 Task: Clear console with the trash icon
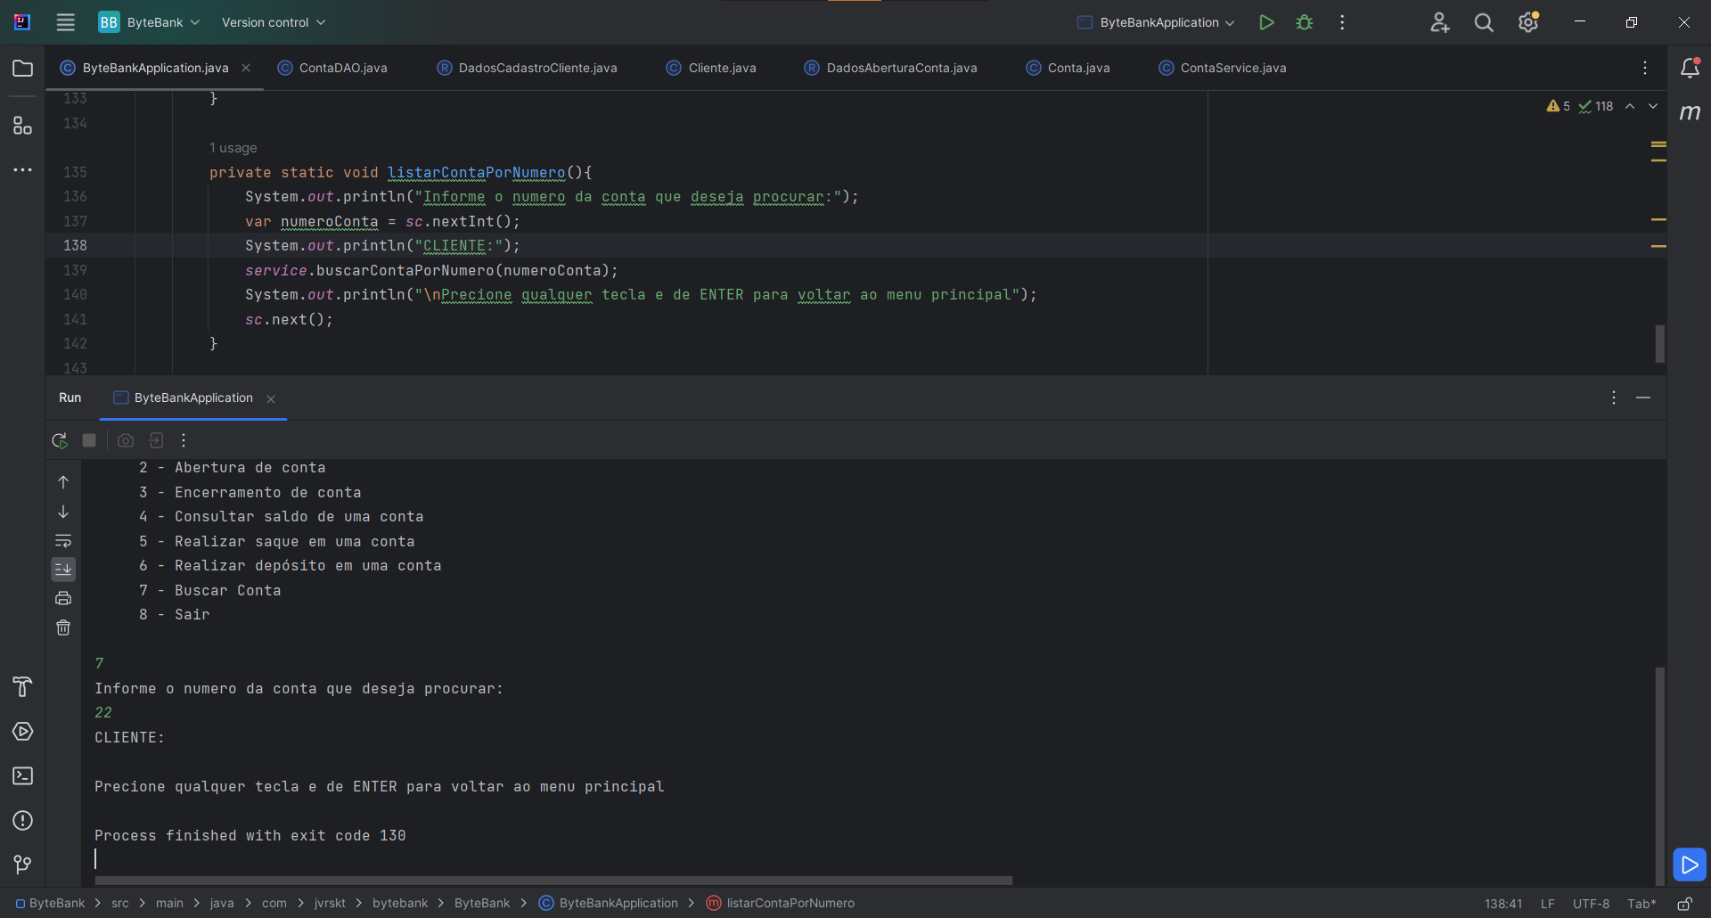pyautogui.click(x=63, y=627)
